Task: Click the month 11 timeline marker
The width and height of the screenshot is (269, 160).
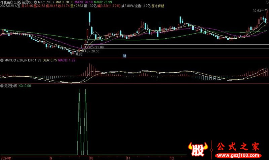Action: (x=128, y=158)
